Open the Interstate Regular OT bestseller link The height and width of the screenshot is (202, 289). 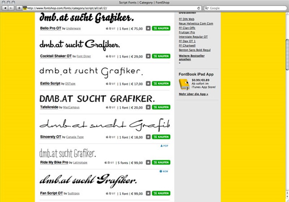193,37
